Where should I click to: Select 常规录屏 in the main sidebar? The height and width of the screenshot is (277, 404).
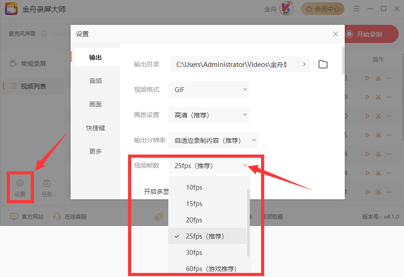pyautogui.click(x=33, y=64)
